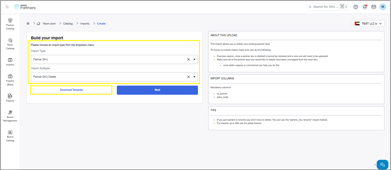Clear the Partner SKU Delete subtype

click(x=188, y=77)
